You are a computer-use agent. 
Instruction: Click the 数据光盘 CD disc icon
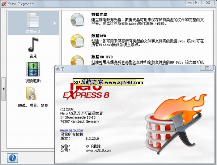tap(77, 19)
